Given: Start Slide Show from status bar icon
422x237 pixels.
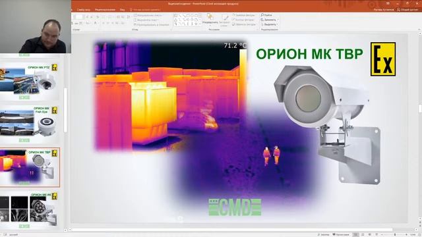Looking at the screenshot, I should tap(377, 234).
